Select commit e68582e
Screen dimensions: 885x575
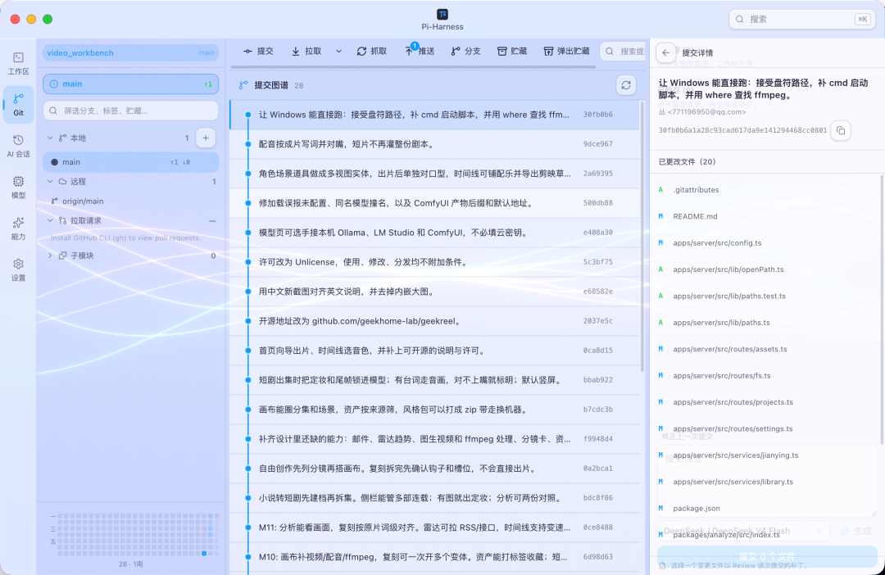point(434,291)
